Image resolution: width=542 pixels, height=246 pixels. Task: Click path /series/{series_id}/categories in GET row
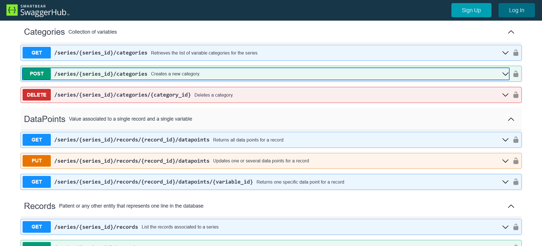(x=101, y=53)
